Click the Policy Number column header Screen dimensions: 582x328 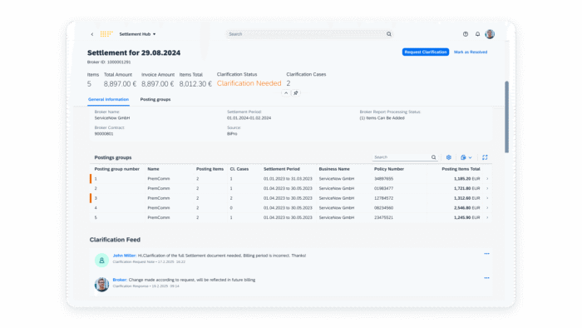coord(389,169)
